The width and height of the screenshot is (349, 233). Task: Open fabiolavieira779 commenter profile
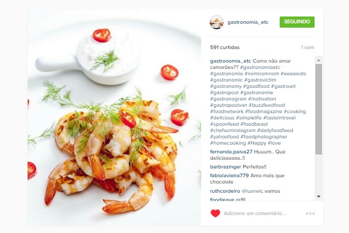[x=229, y=175]
